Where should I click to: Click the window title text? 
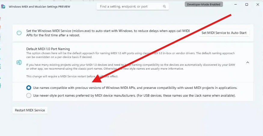click(39, 7)
